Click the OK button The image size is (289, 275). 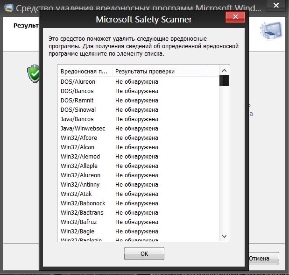144,253
